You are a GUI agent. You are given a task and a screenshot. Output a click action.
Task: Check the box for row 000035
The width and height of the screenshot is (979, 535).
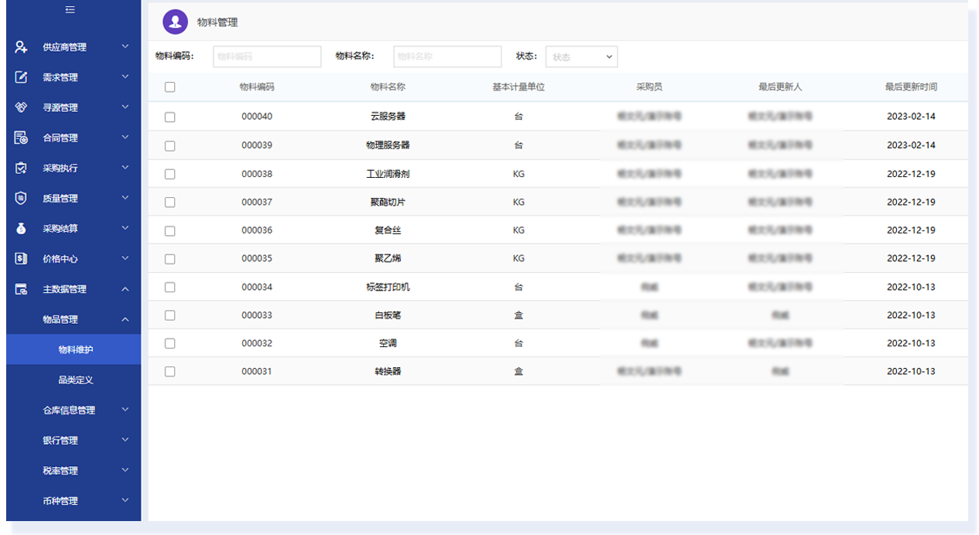[x=170, y=259]
